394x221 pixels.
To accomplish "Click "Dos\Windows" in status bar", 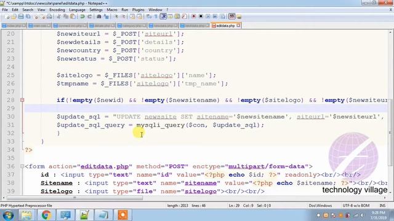I will [320, 206].
